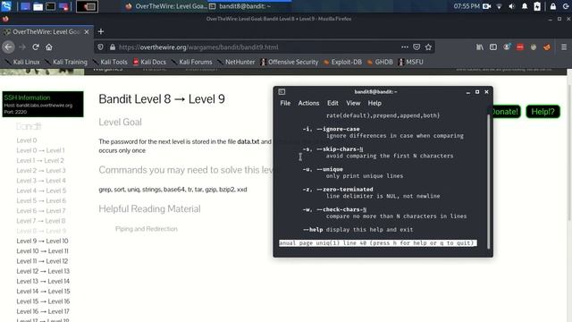Click the browser page vertical scrollbar
This screenshot has height=322, width=572.
click(569, 153)
